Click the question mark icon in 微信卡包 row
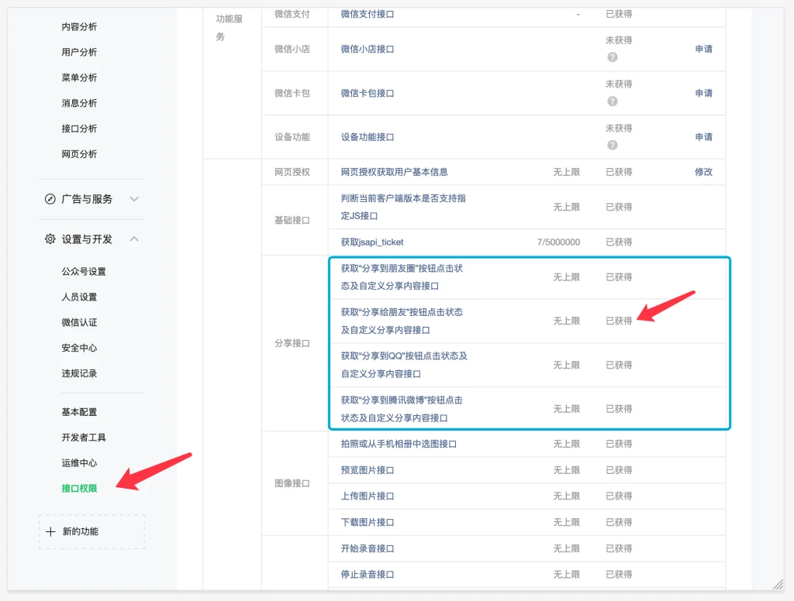The width and height of the screenshot is (794, 601). [613, 101]
